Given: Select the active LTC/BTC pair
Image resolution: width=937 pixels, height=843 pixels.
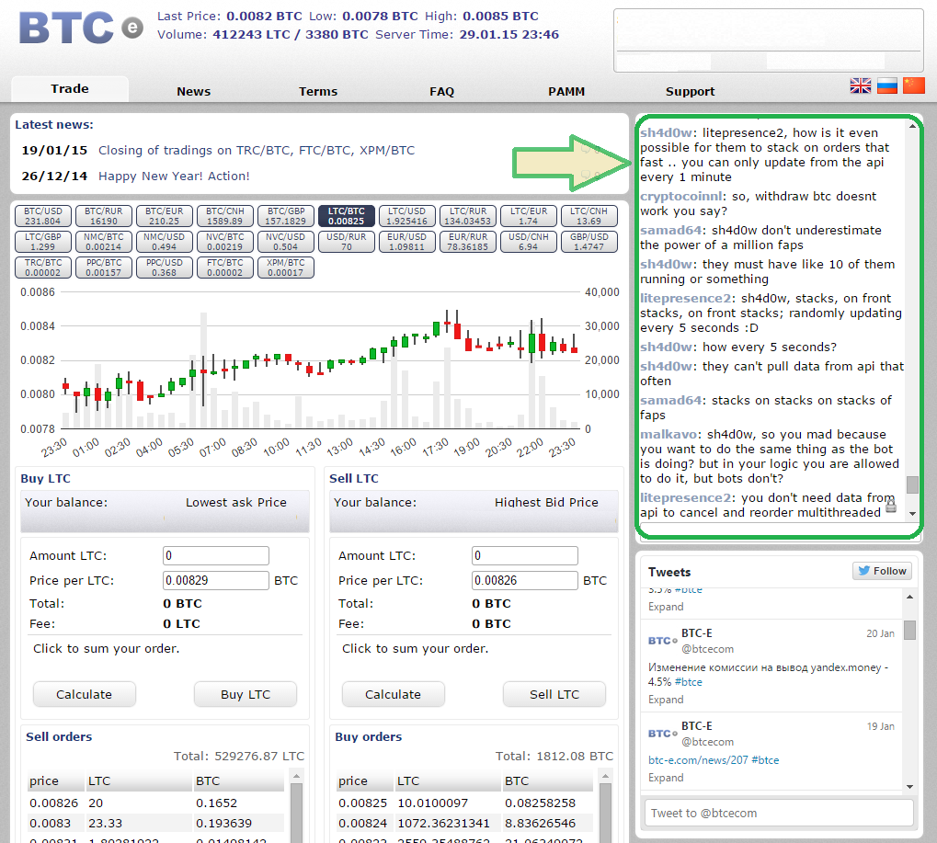Looking at the screenshot, I should coord(347,216).
